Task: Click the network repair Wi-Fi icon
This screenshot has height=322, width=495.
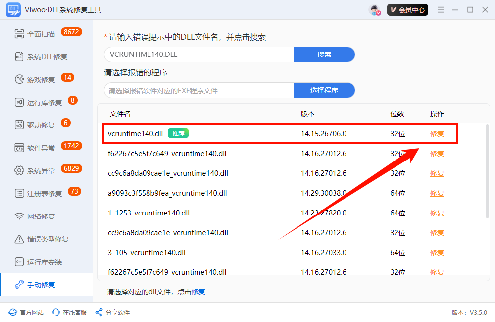Action: point(19,216)
